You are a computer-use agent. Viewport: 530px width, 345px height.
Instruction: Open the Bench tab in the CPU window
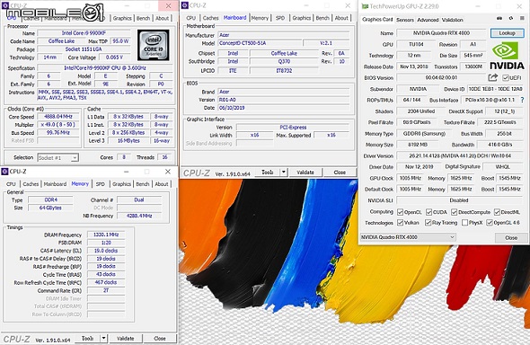[144, 18]
